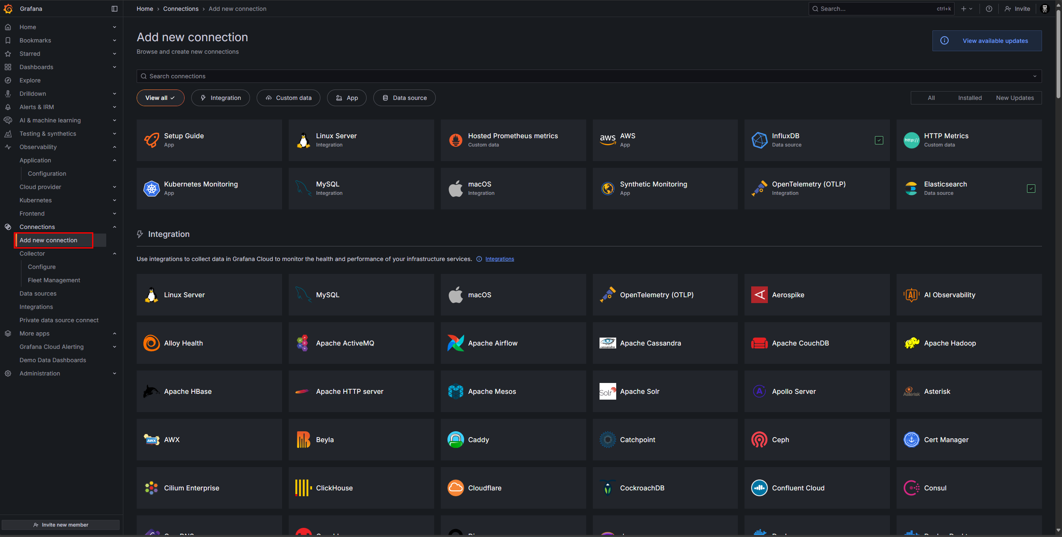Select the All filter option

pos(932,98)
